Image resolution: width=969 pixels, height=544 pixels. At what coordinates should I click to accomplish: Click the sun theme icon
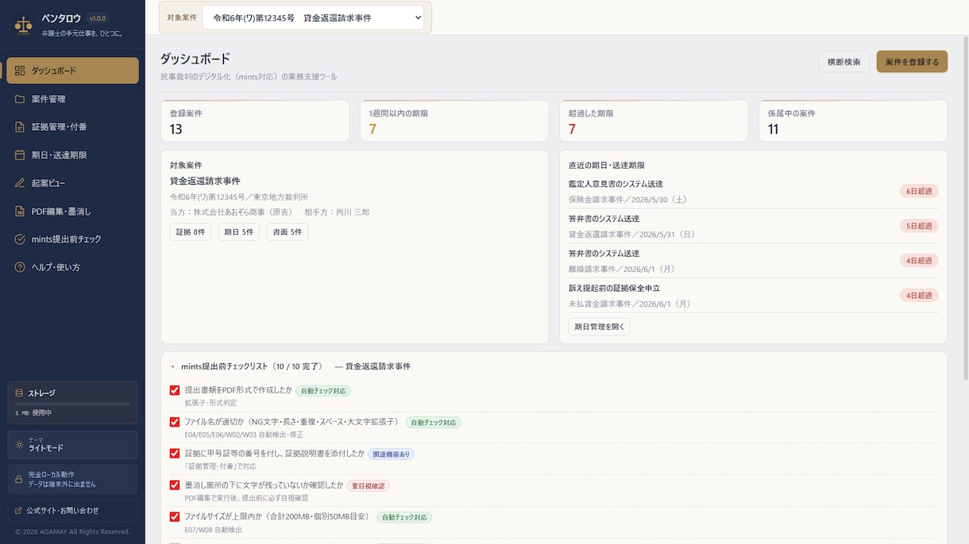tap(19, 445)
